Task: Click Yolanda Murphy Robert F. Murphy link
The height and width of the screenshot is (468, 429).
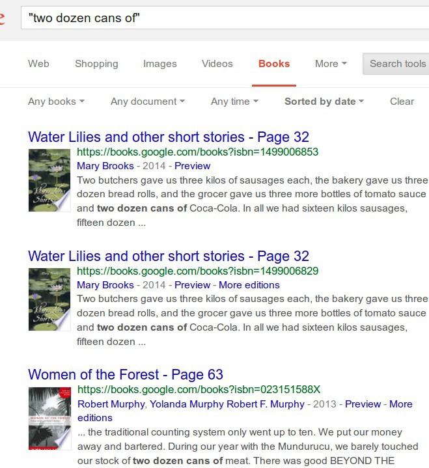Action: point(227,404)
